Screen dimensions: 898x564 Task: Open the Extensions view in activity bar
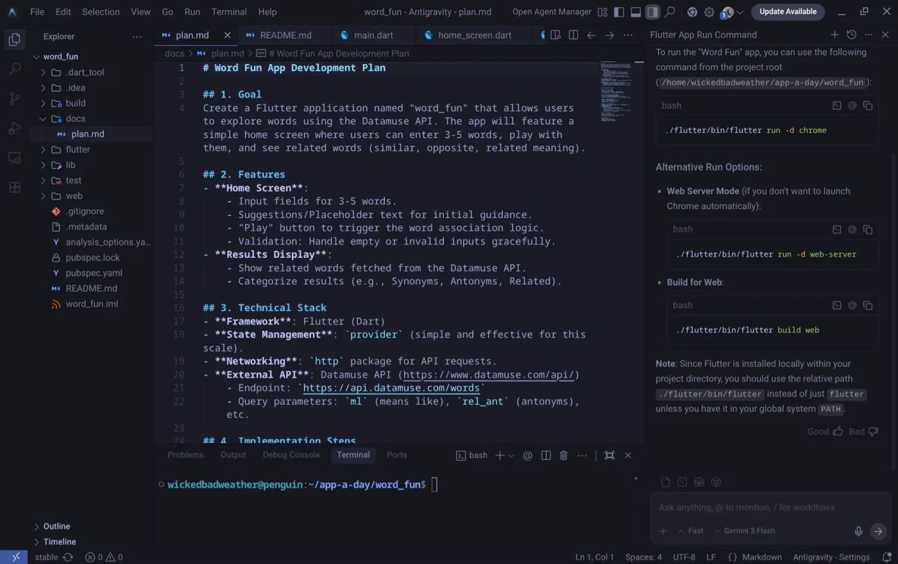pyautogui.click(x=14, y=187)
